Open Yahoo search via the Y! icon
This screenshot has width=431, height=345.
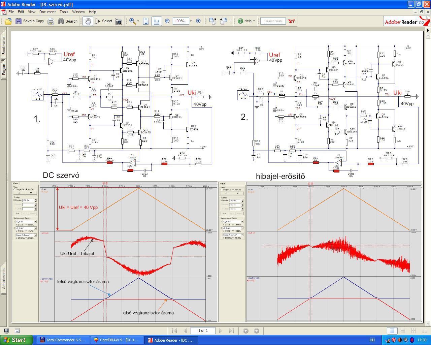[x=292, y=21]
